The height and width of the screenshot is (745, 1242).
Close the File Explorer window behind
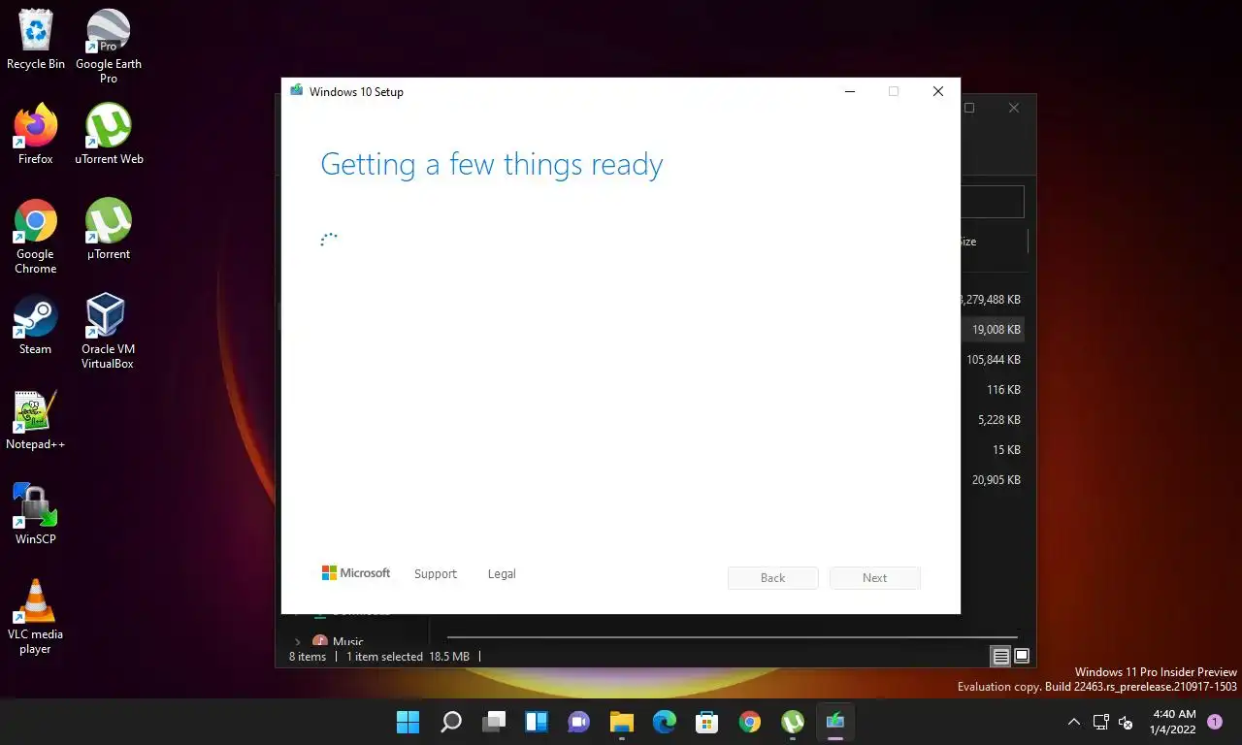[1014, 108]
